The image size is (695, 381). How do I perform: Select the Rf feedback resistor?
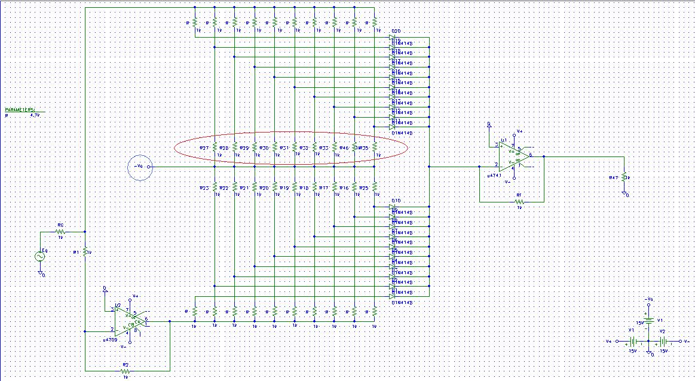click(519, 202)
